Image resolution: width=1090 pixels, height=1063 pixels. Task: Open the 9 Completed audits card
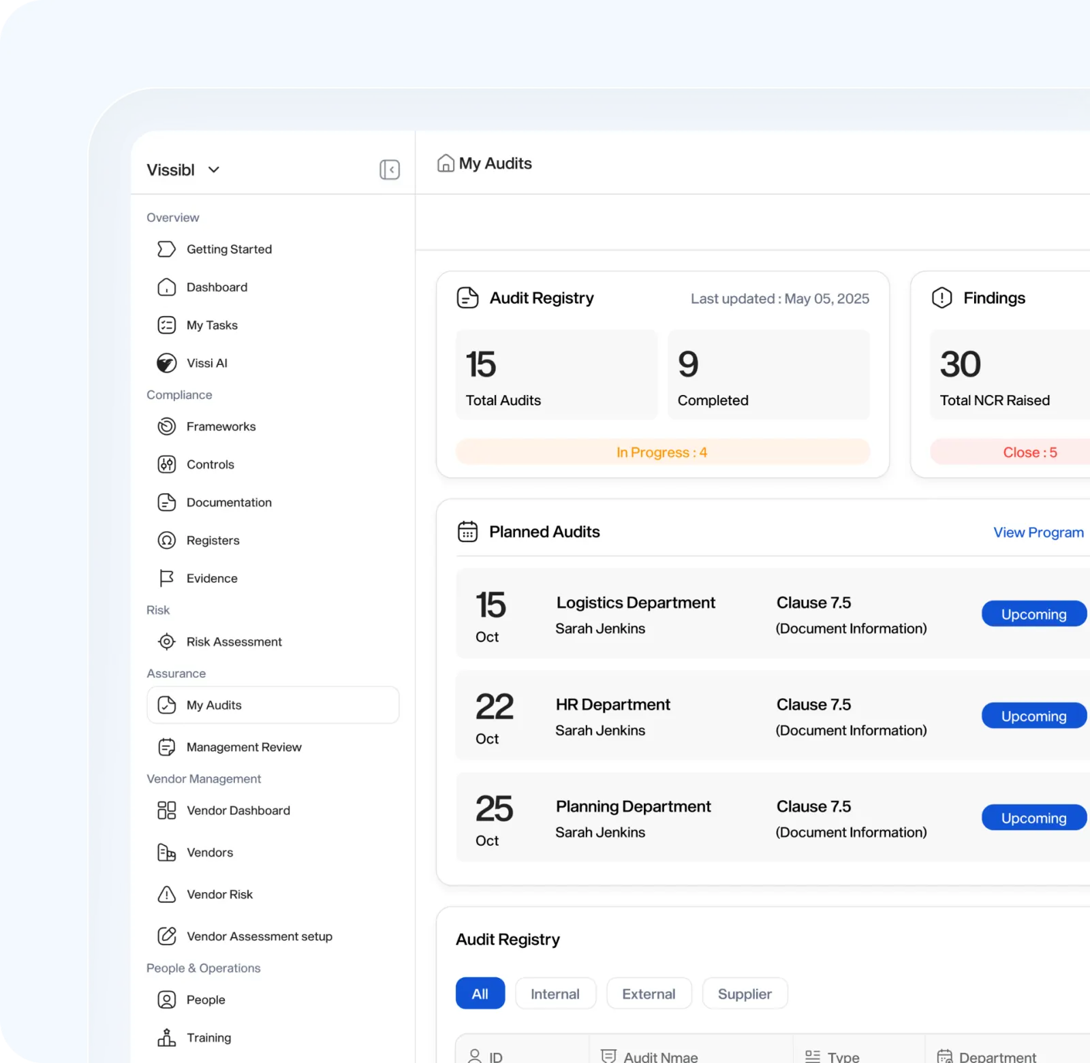tap(768, 375)
